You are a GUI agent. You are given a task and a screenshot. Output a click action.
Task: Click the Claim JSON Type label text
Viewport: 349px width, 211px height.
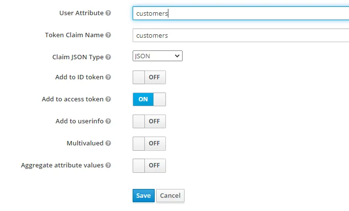click(x=78, y=57)
